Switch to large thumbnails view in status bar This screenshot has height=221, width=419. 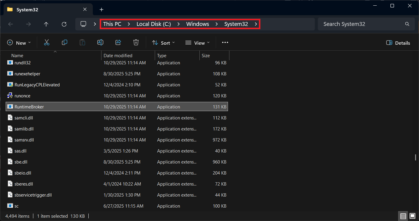click(412, 216)
